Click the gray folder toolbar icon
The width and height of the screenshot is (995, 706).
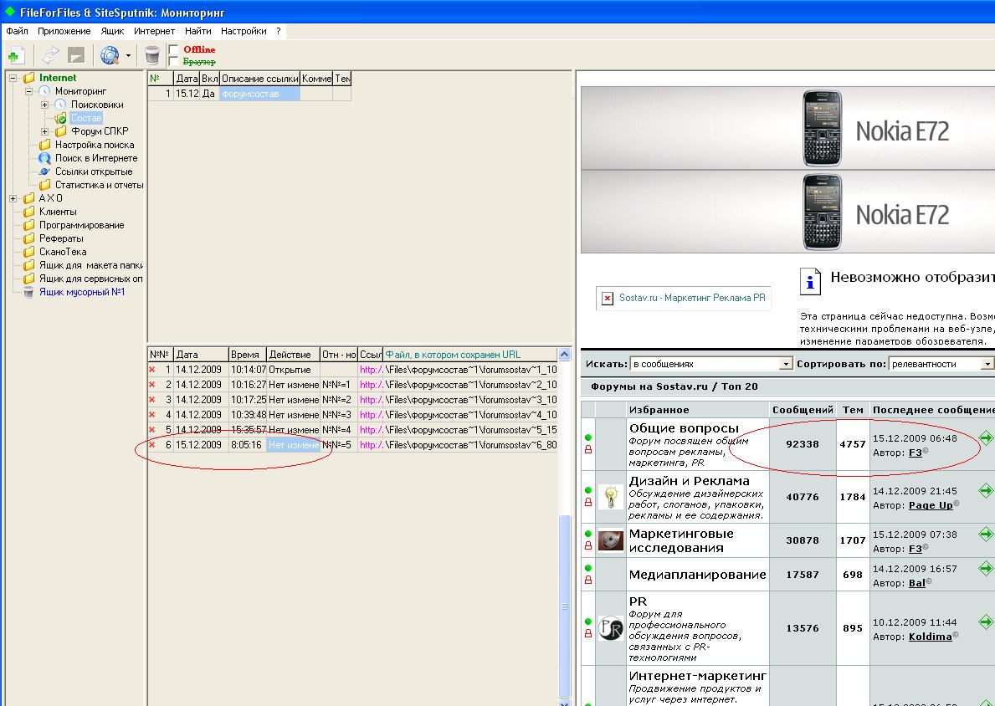pos(76,56)
